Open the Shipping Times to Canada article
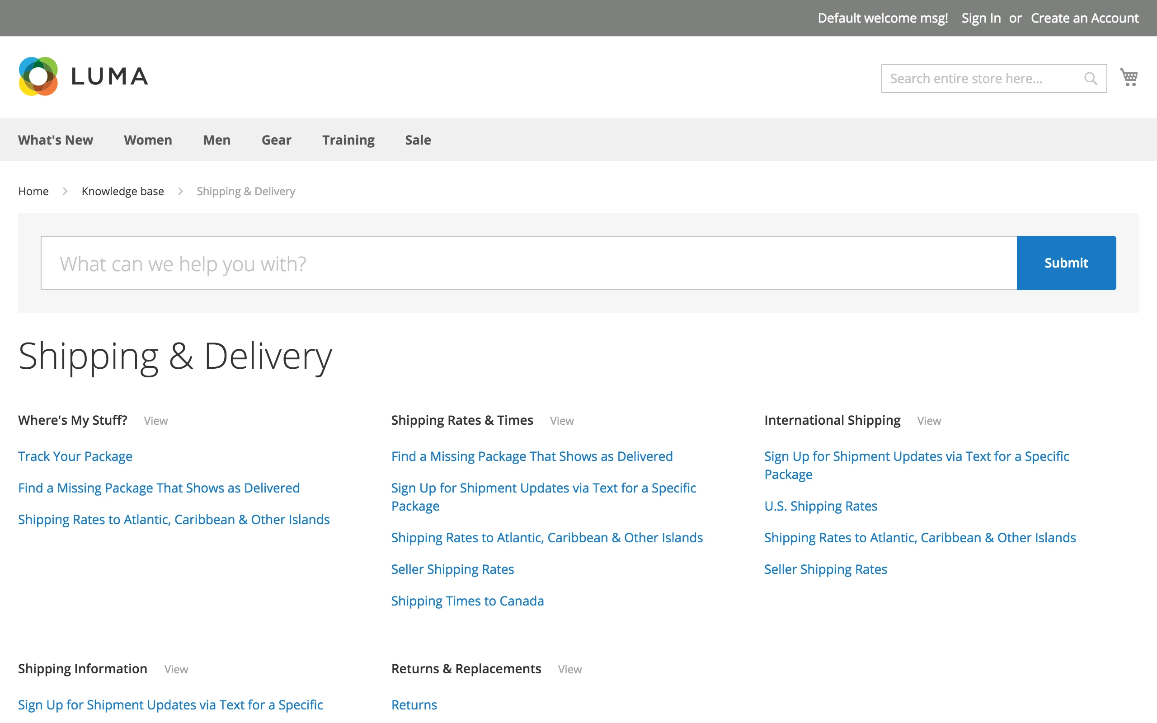This screenshot has width=1157, height=723. coord(467,601)
